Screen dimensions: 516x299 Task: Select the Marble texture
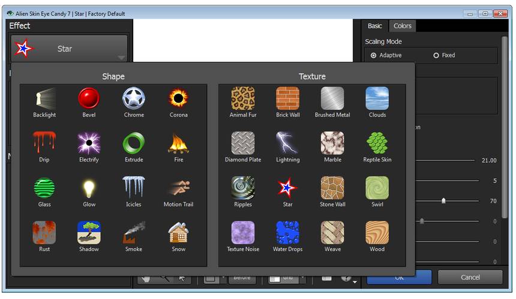[332, 147]
